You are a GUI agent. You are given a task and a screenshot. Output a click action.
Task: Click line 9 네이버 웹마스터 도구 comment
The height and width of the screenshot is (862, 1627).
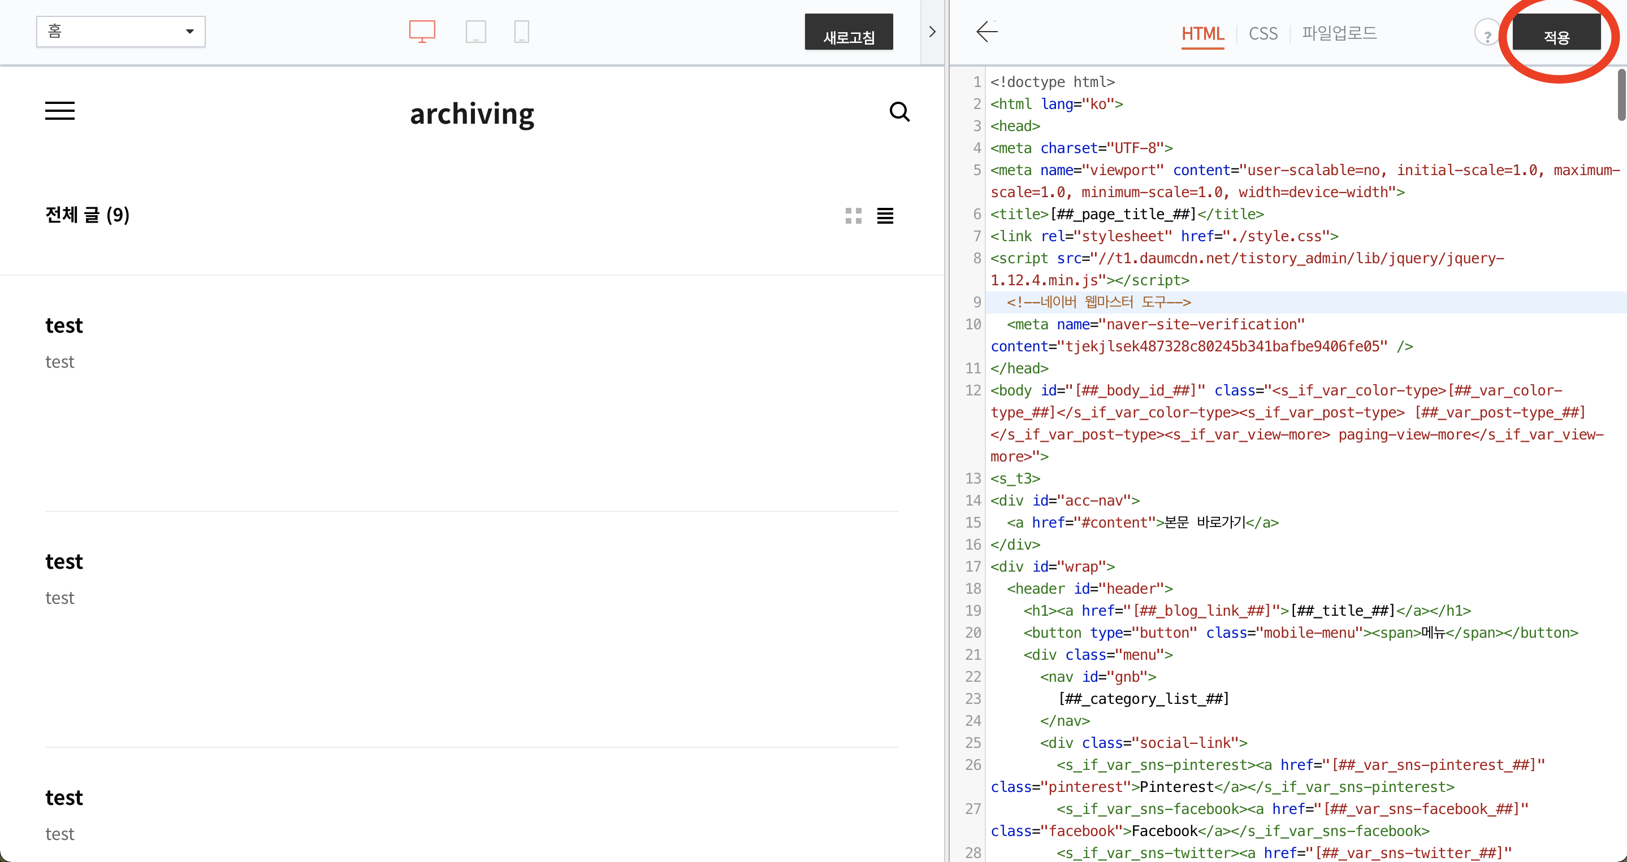tap(1098, 302)
